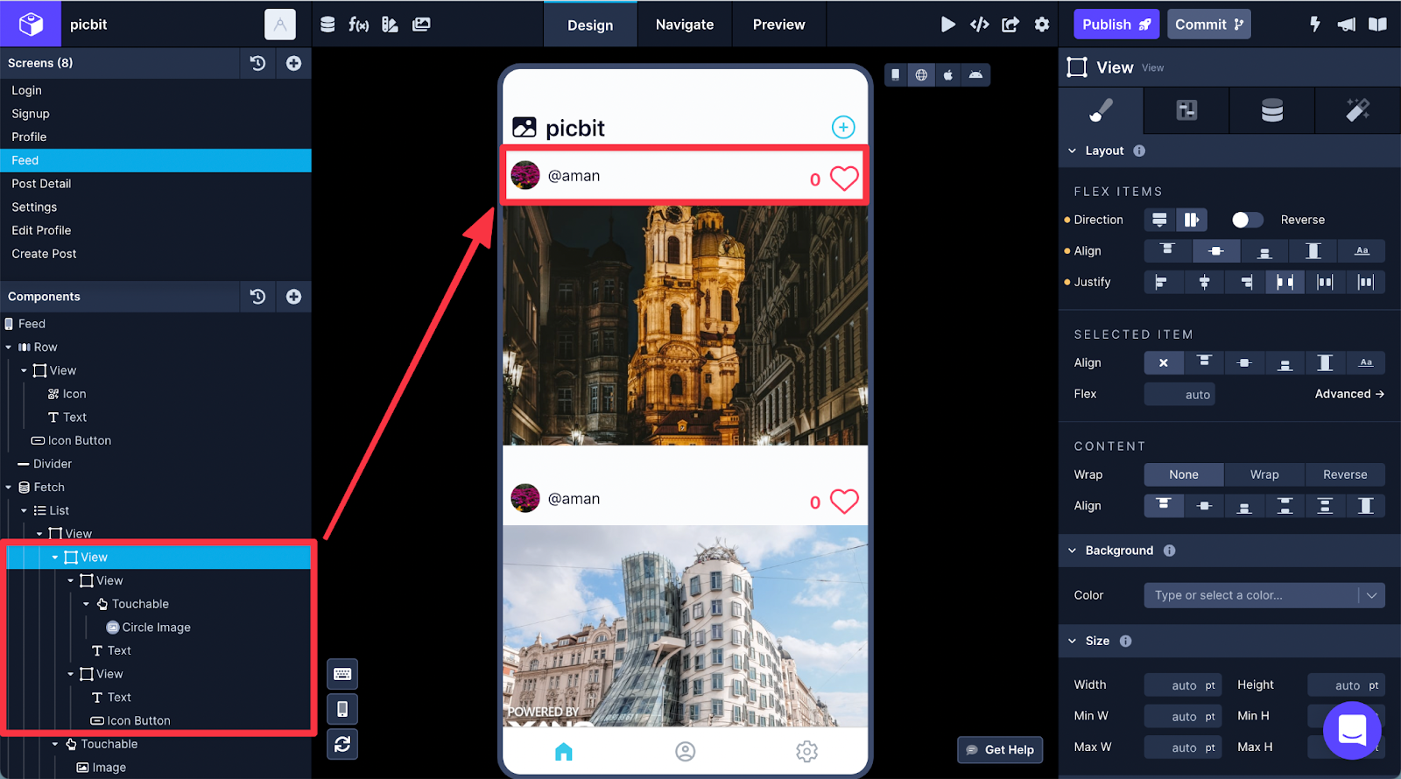Select the Post Detail screen
Screen dimensions: 1401x779
pyautogui.click(x=41, y=184)
